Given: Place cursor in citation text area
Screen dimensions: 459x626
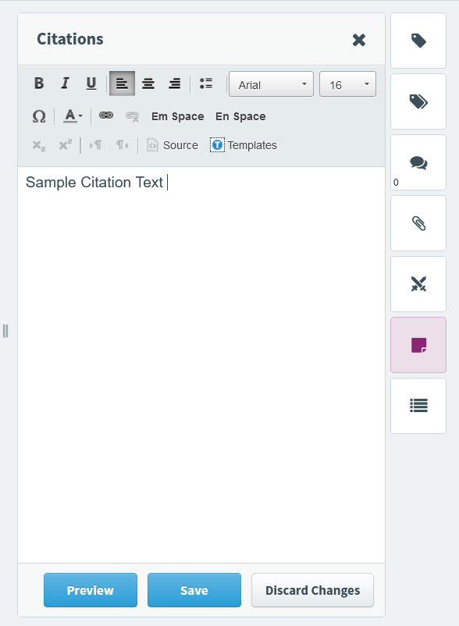Looking at the screenshot, I should click(201, 365).
